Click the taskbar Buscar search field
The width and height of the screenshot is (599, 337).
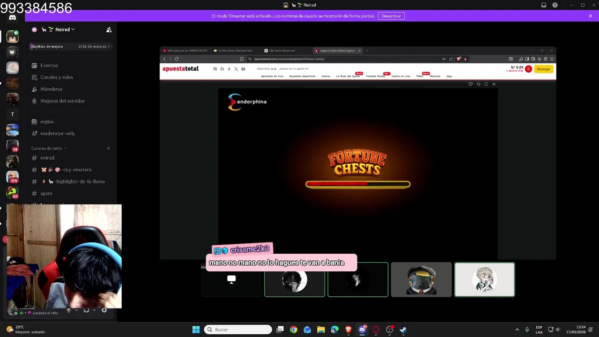[x=238, y=330]
